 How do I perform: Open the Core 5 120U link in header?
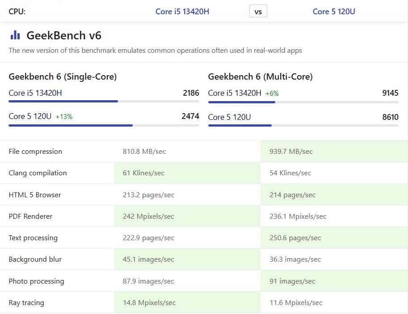[333, 12]
